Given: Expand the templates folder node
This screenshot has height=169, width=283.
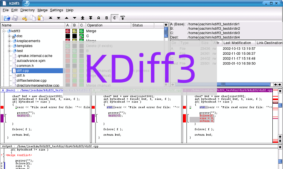Looking at the screenshot, I should tap(9, 46).
